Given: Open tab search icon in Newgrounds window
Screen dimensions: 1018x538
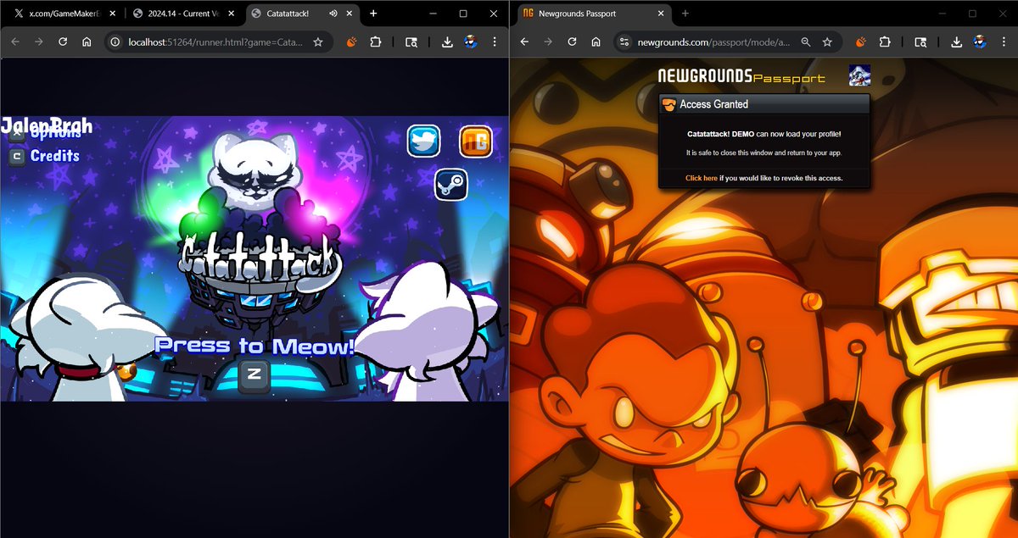Looking at the screenshot, I should [x=920, y=42].
